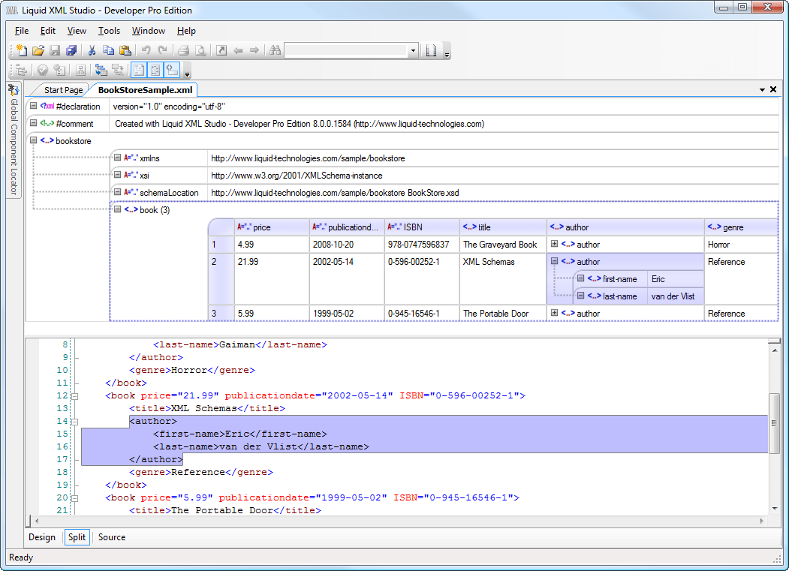The width and height of the screenshot is (789, 571).
Task: Open the document tab list dropdown arrow
Action: pos(762,89)
